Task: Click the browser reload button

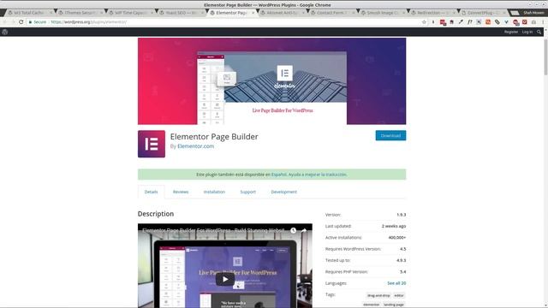Action: click(x=21, y=22)
